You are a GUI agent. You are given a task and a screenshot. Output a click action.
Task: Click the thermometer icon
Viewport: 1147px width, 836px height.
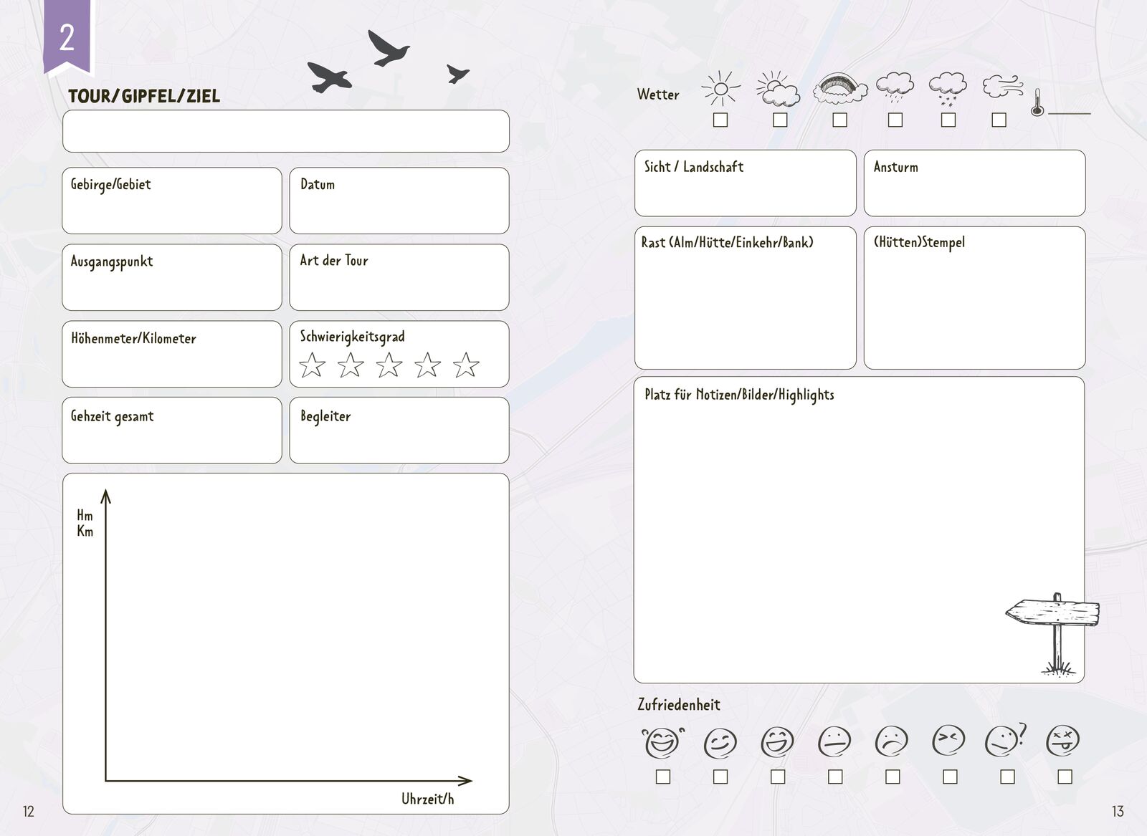pyautogui.click(x=1037, y=102)
